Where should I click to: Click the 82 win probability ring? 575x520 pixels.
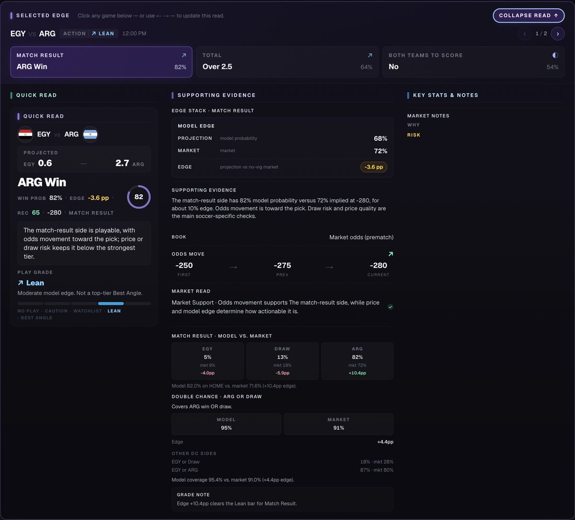[x=139, y=197]
